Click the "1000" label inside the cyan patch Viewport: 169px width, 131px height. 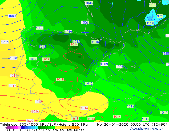[x=150, y=23]
